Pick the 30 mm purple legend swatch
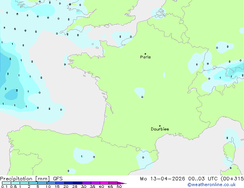This screenshot has width=244, height=188. (x=86, y=183)
